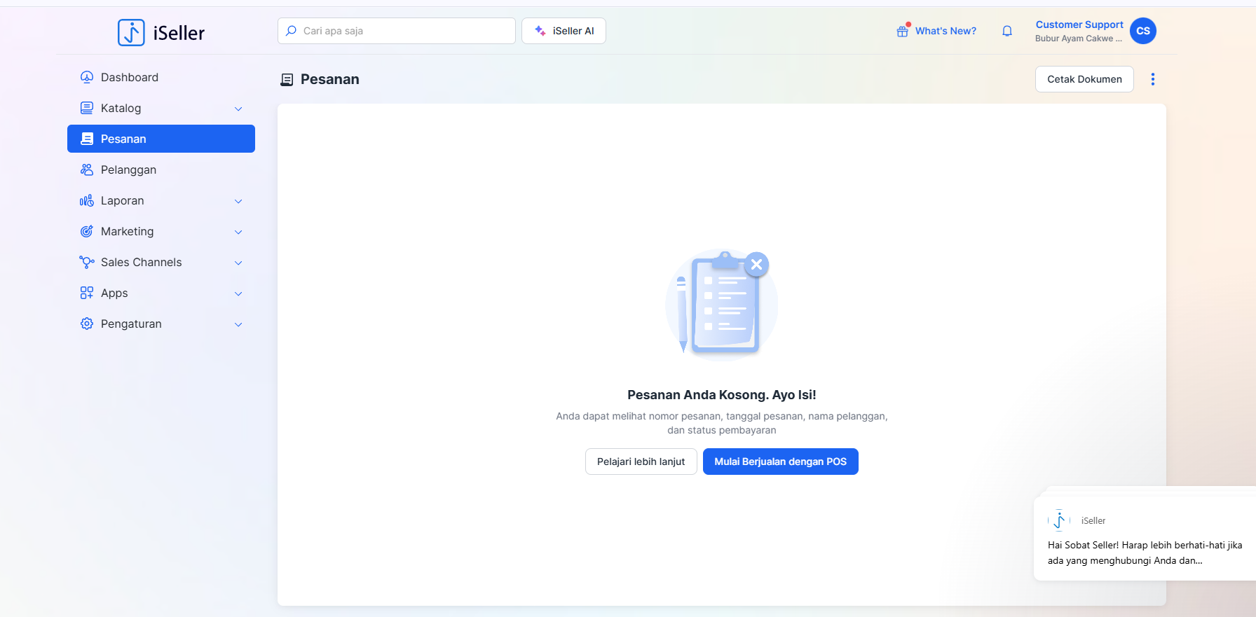Open Pelanggan menu item
This screenshot has height=617, width=1256.
[x=161, y=169]
